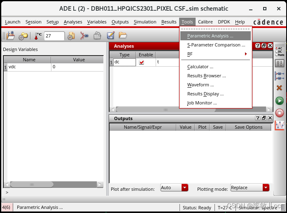Expand the RF submenu arrow
287x213 pixels.
coord(246,54)
